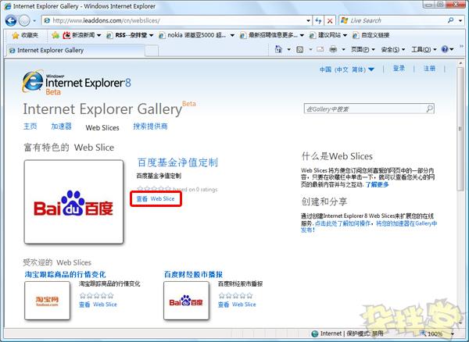This screenshot has height=342, width=469.
Task: Click 查看 Web Slice for the Taobao item
Action: point(98,305)
